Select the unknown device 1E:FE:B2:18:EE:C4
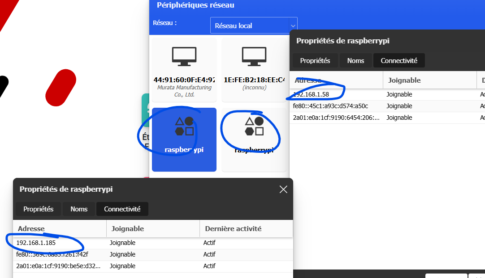Image resolution: width=485 pixels, height=278 pixels. [x=254, y=70]
